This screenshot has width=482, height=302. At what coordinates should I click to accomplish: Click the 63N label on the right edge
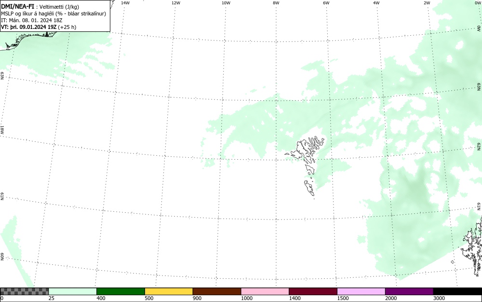pyautogui.click(x=479, y=87)
